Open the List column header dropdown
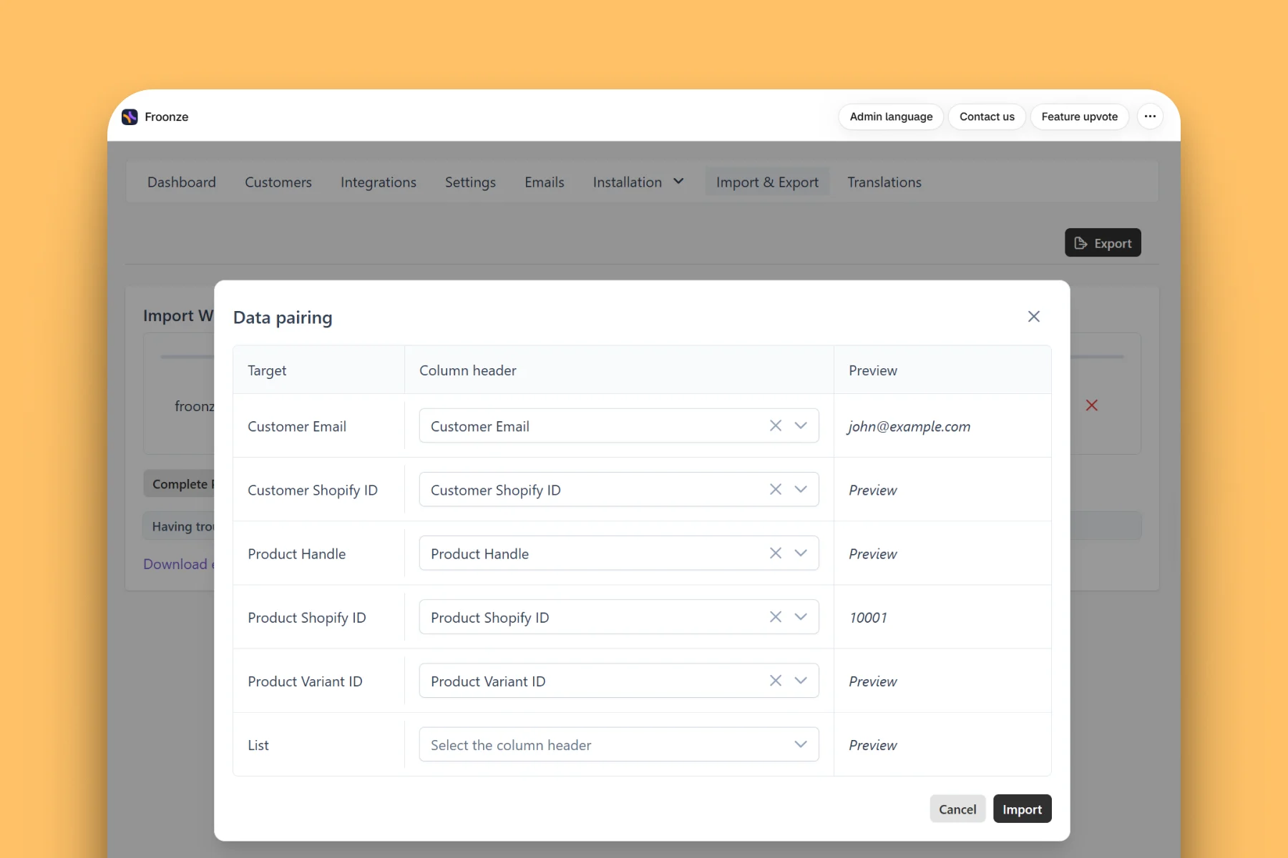This screenshot has width=1288, height=858. (x=619, y=744)
